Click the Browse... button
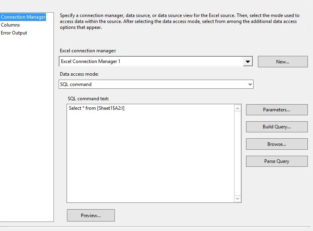This screenshot has height=231, width=313. [x=277, y=144]
